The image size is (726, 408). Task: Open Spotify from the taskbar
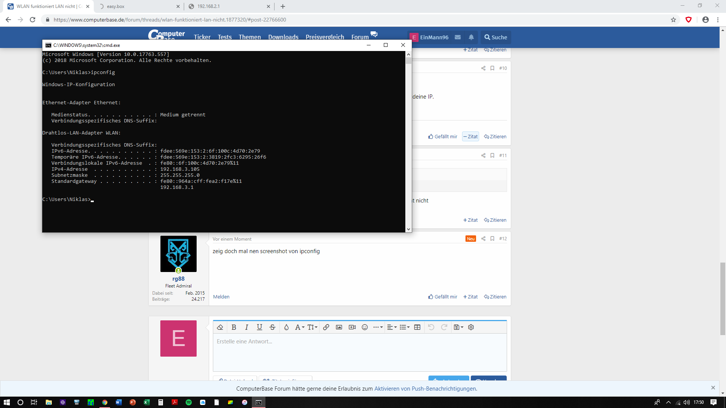[189, 402]
